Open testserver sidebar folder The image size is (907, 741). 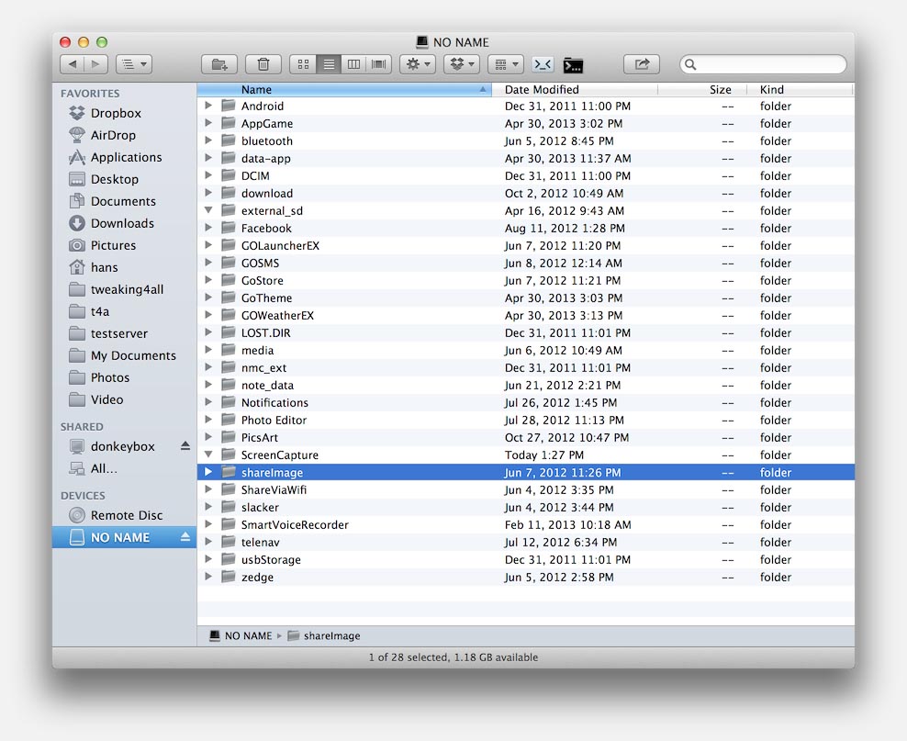119,333
